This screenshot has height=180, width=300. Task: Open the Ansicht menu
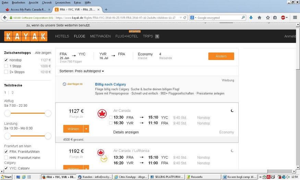point(34,2)
